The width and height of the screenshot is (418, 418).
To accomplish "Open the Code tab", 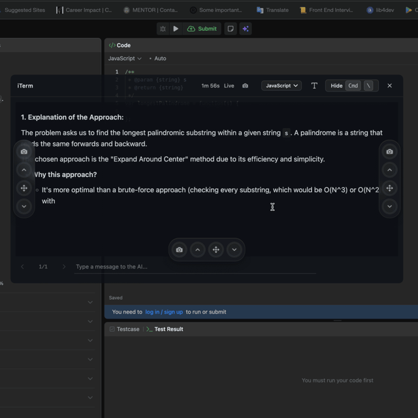I will [120, 45].
